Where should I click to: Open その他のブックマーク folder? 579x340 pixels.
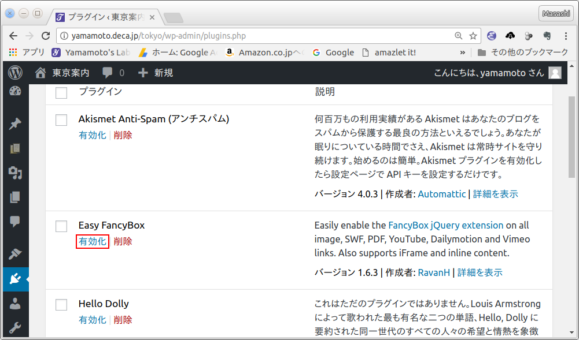[x=522, y=53]
